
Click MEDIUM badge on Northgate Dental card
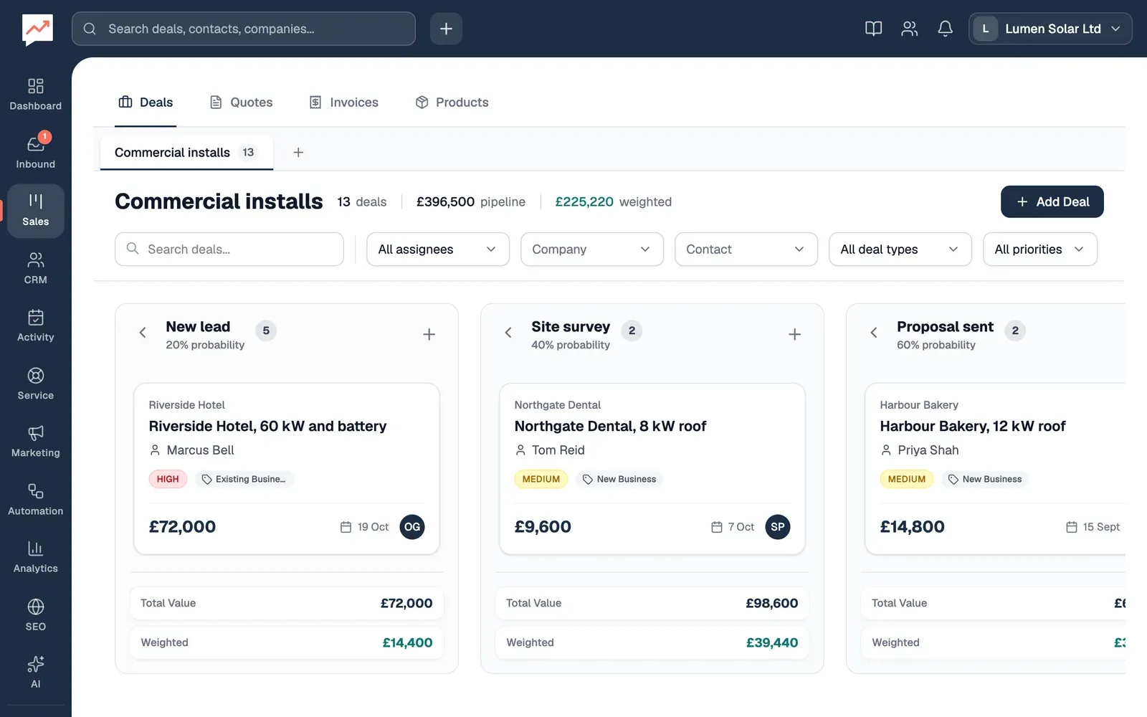point(541,479)
